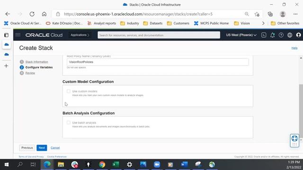Image resolution: width=303 pixels, height=170 pixels.
Task: Open the browser home page
Action: tap(44, 14)
